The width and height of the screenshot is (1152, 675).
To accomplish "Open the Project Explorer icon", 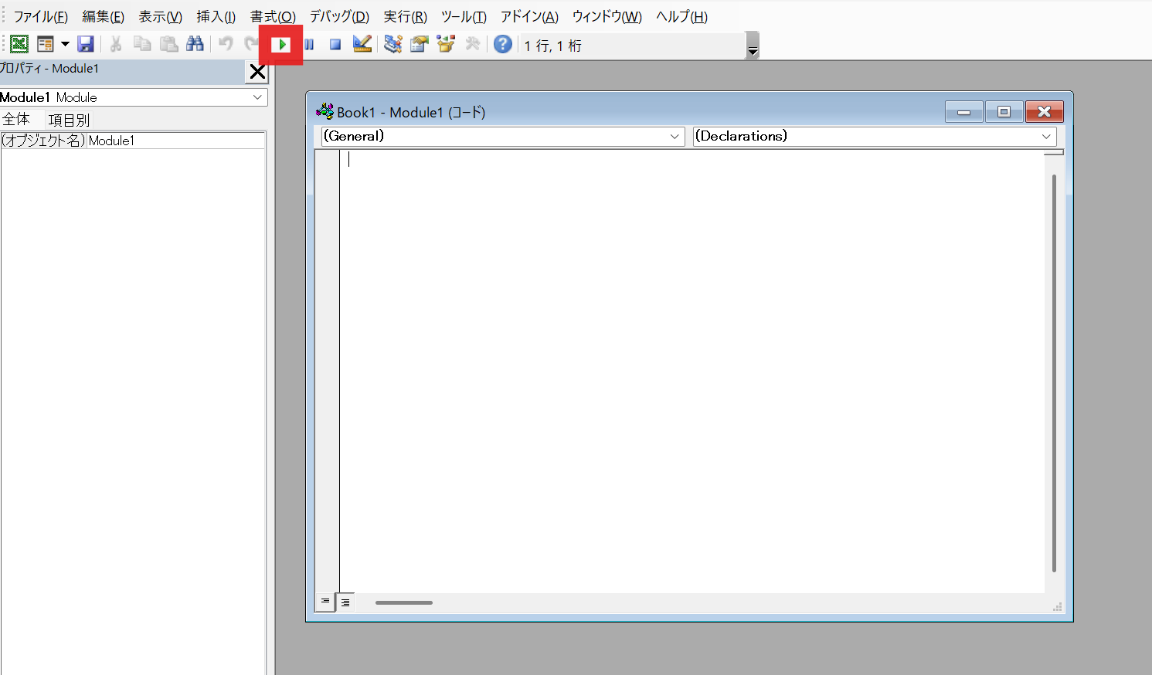I will [x=393, y=45].
